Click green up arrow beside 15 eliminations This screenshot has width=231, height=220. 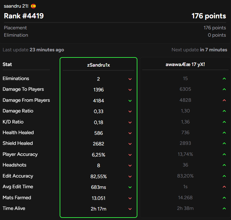[x=224, y=79]
